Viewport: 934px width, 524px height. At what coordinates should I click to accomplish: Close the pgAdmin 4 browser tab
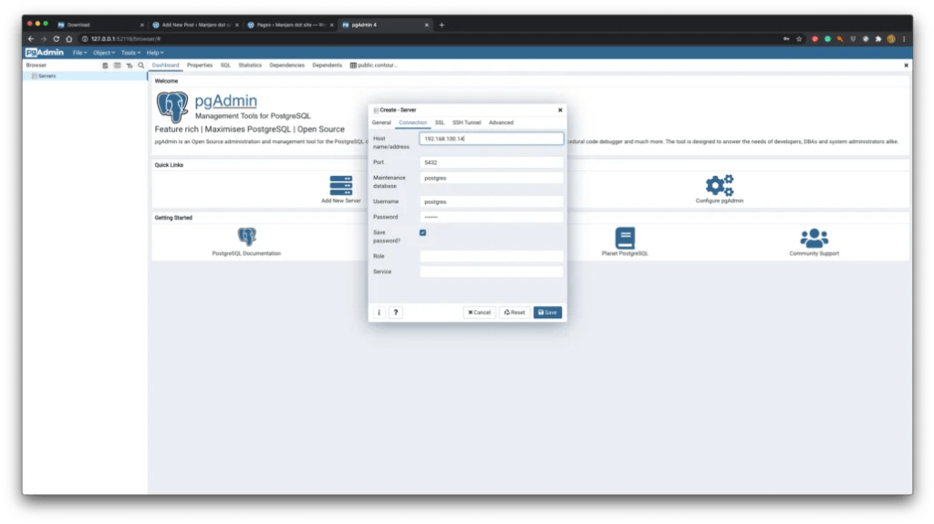(427, 25)
